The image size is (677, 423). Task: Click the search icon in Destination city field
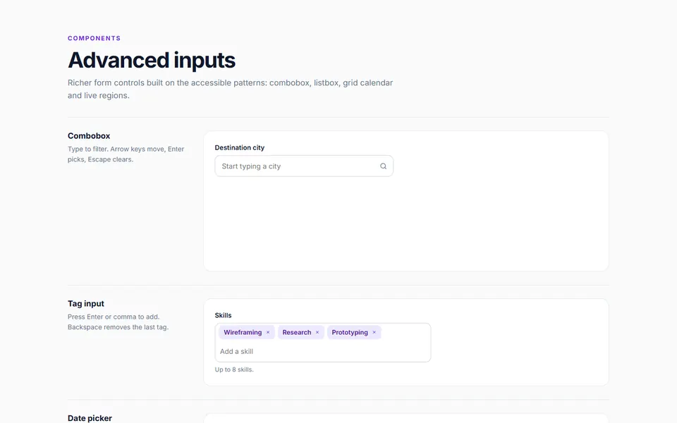point(383,166)
